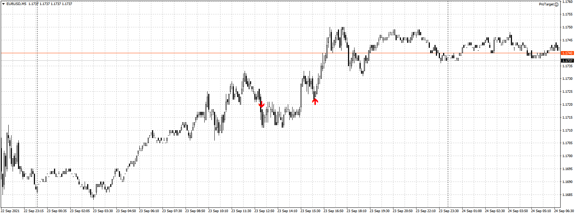This screenshot has height=215, width=575.
Task: Click the 24 Sep 03:50 time label
Action: tap(518, 211)
